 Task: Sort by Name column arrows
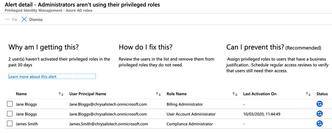pos(61,94)
